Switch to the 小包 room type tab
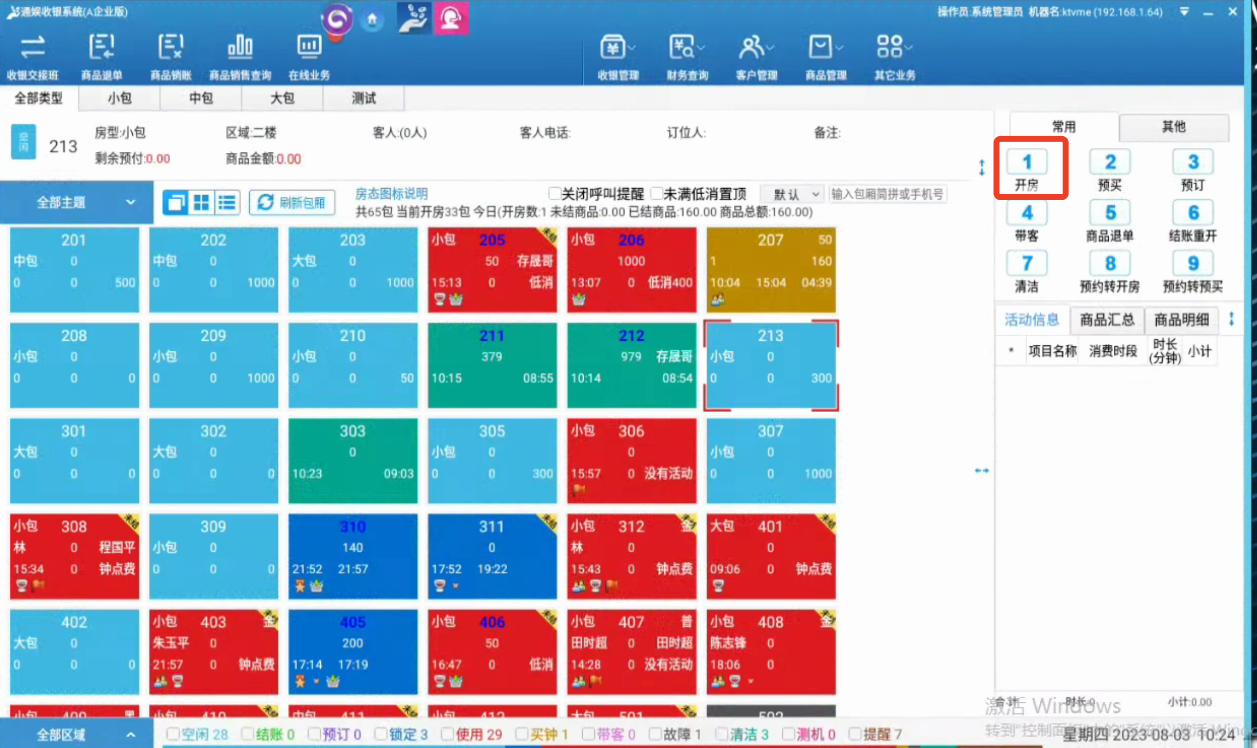Screen dimensions: 1257x748 pyautogui.click(x=120, y=98)
